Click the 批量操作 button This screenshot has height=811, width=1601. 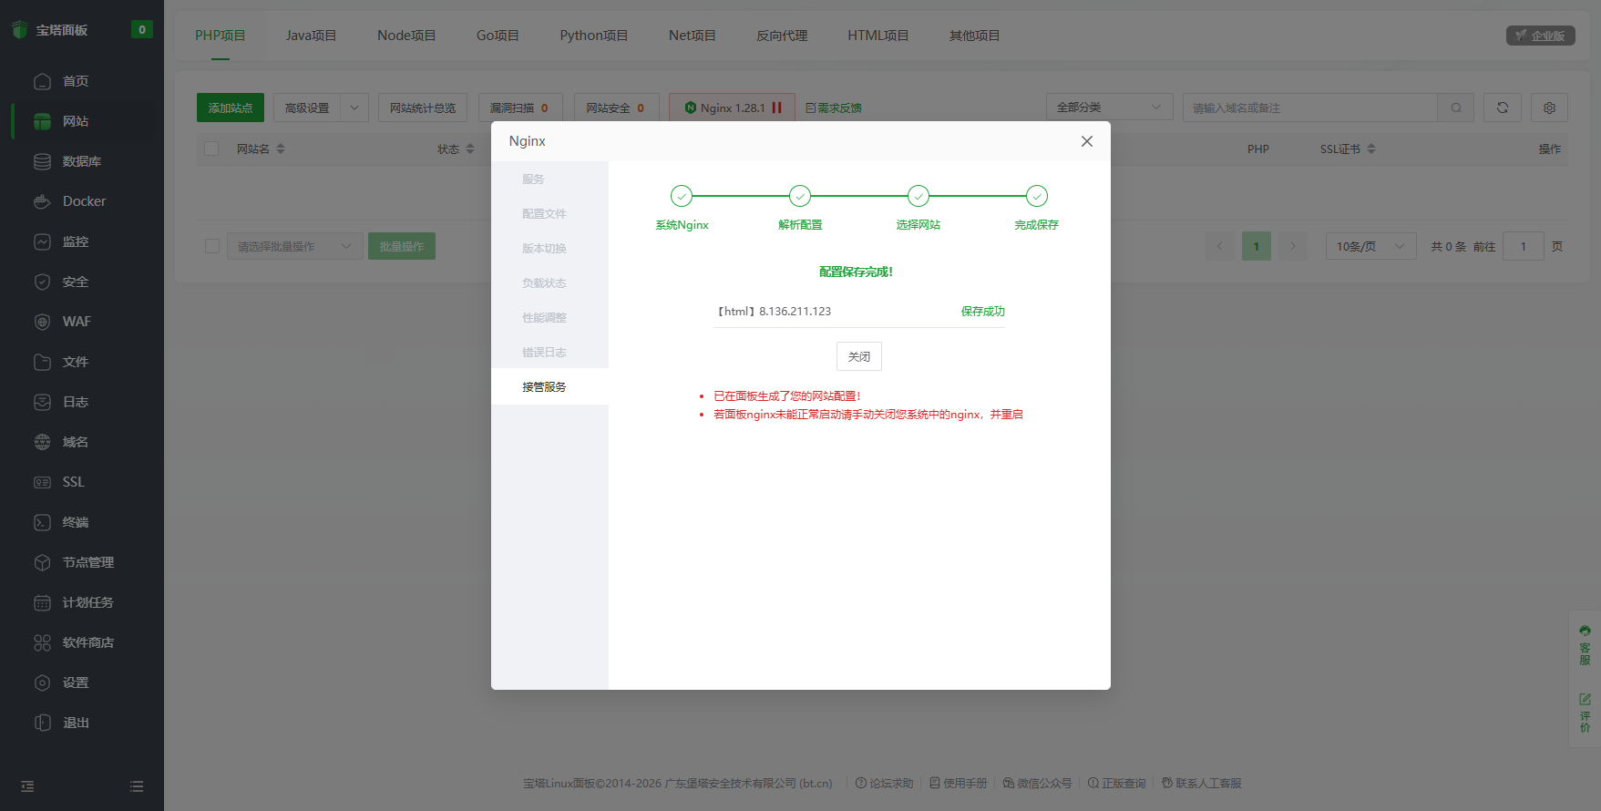[x=402, y=246]
